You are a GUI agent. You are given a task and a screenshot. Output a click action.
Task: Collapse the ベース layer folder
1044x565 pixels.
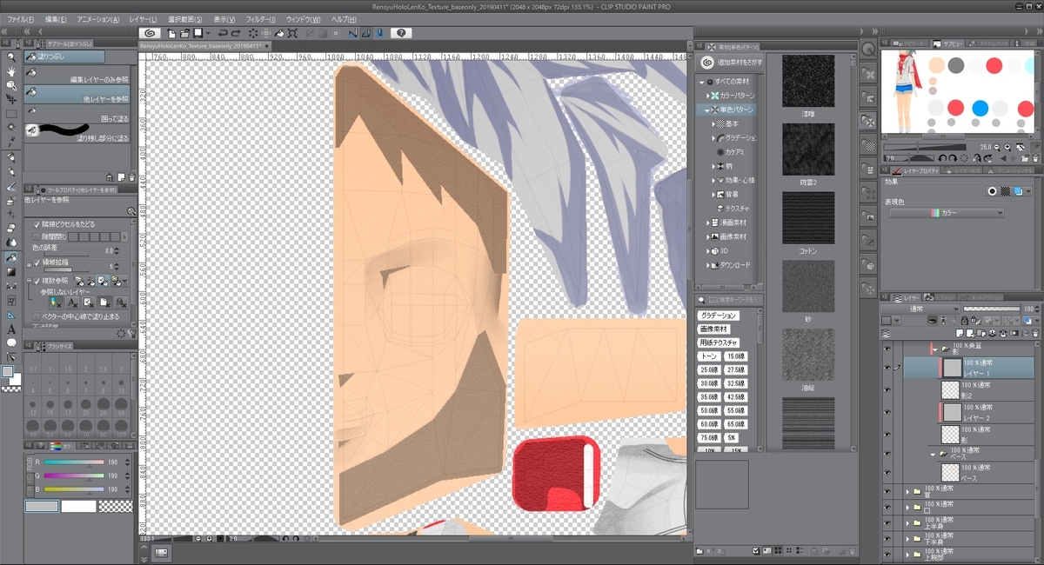(x=933, y=454)
